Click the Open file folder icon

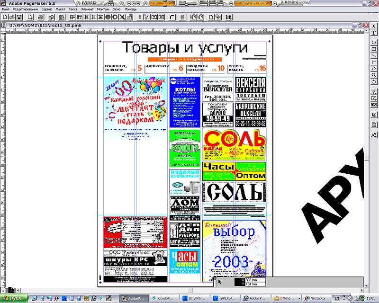pyautogui.click(x=12, y=17)
